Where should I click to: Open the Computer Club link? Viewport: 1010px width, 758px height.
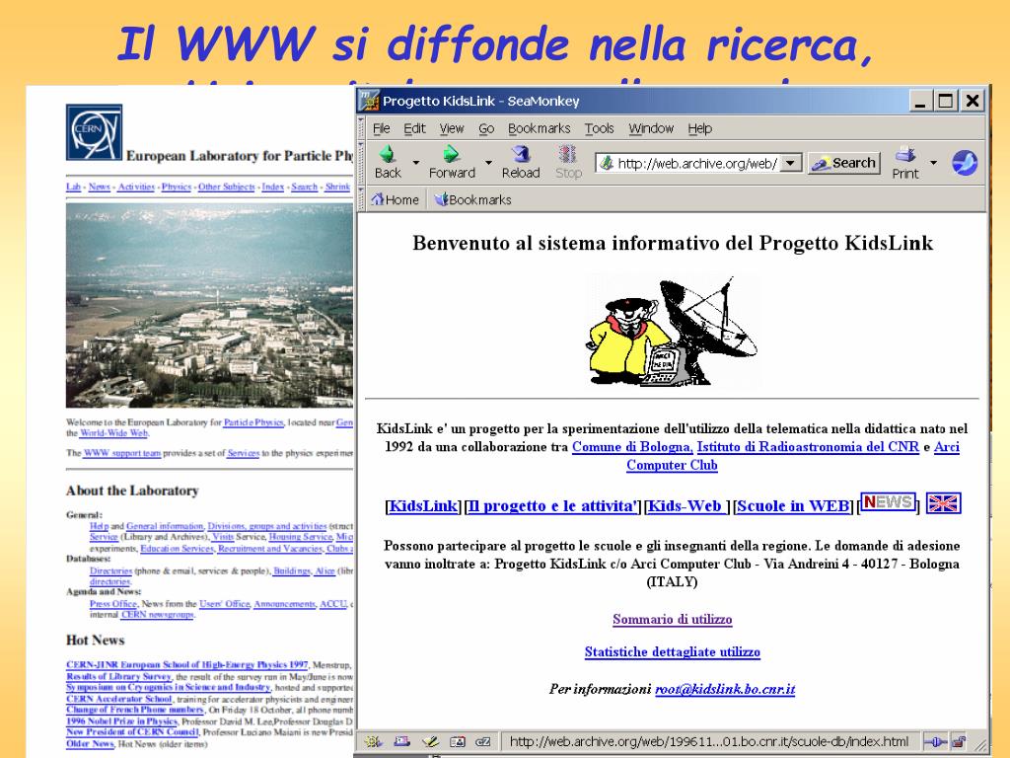[x=672, y=465]
